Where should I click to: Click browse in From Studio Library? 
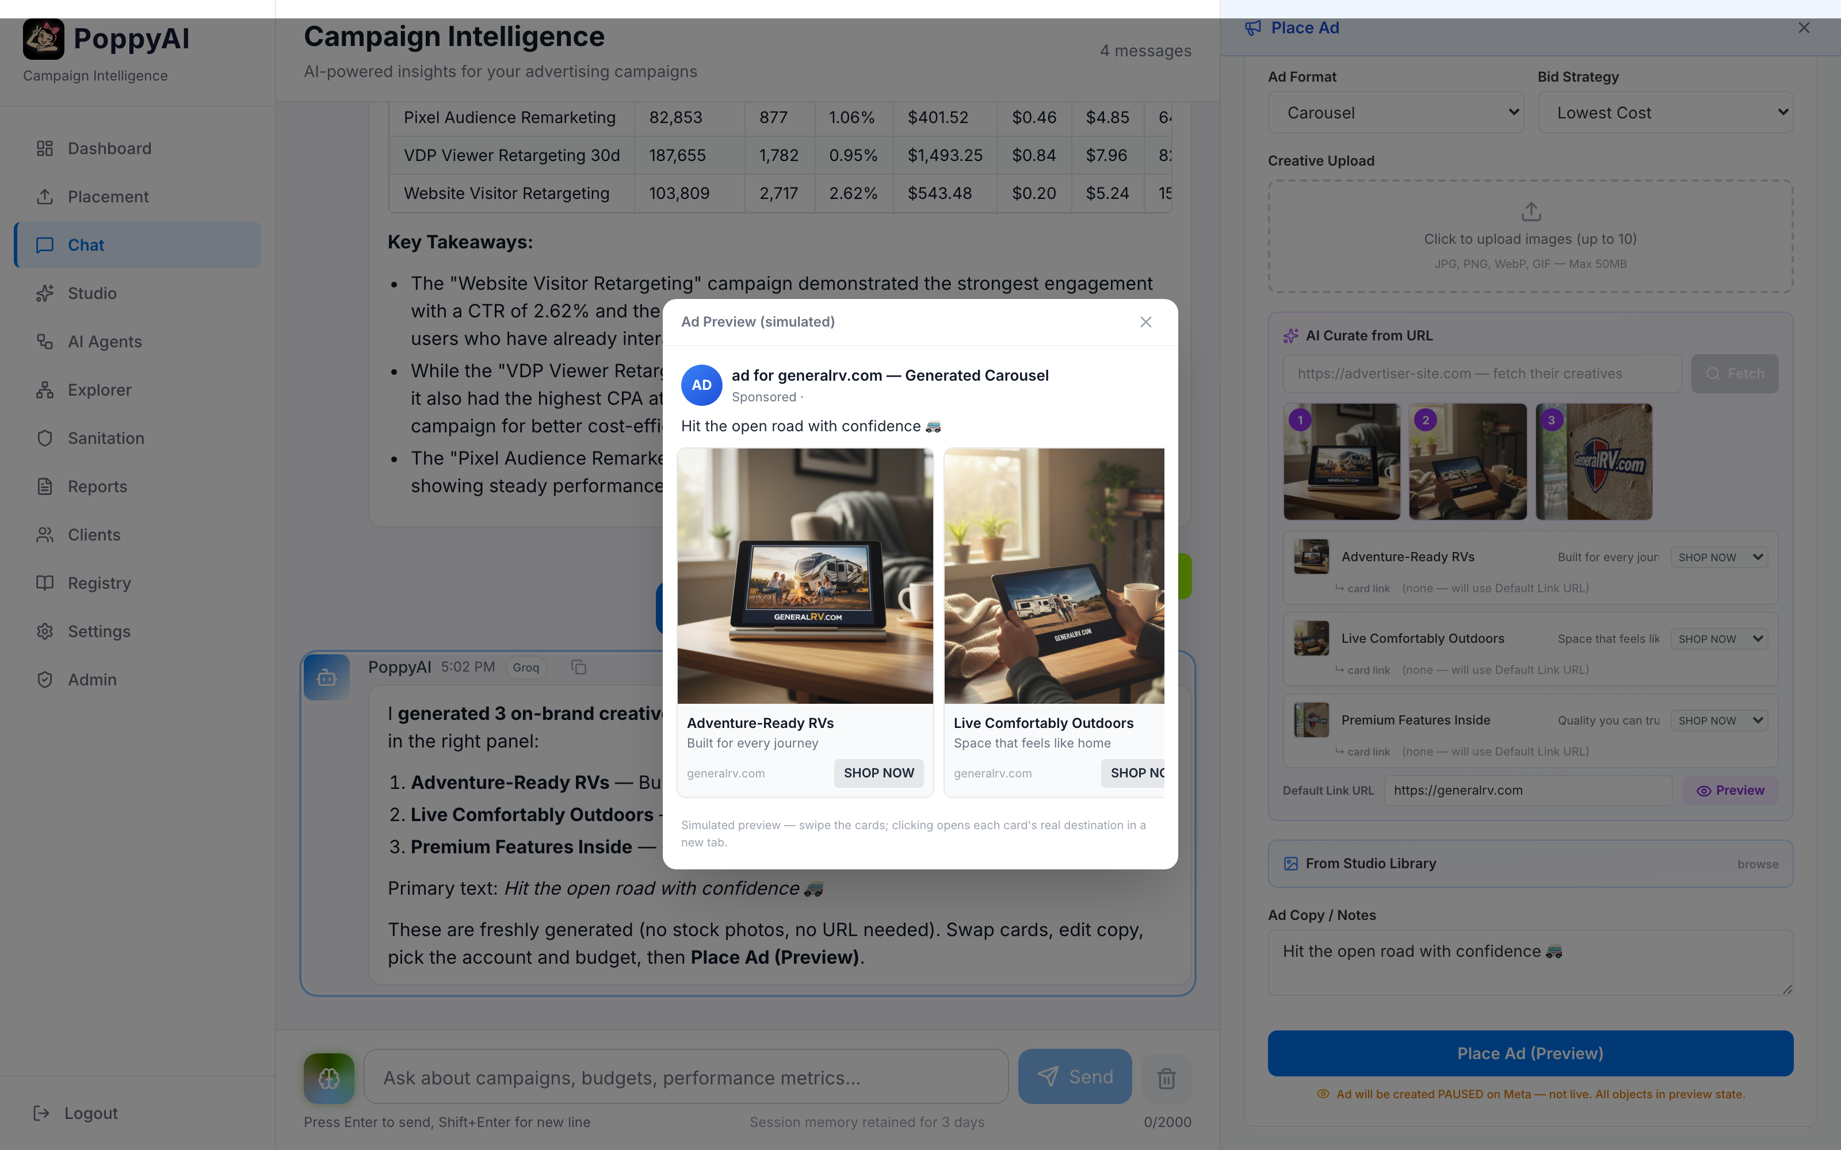tap(1758, 864)
